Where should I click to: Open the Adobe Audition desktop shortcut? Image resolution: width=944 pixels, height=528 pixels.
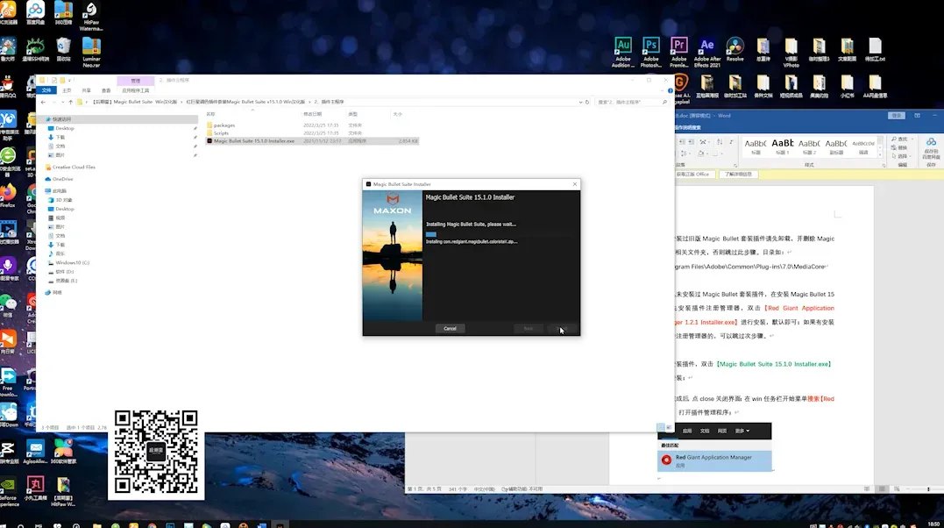point(623,47)
